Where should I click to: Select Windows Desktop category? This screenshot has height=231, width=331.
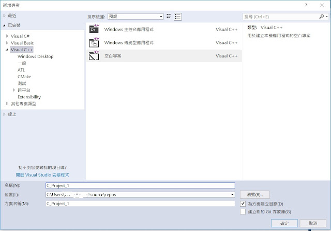click(36, 56)
